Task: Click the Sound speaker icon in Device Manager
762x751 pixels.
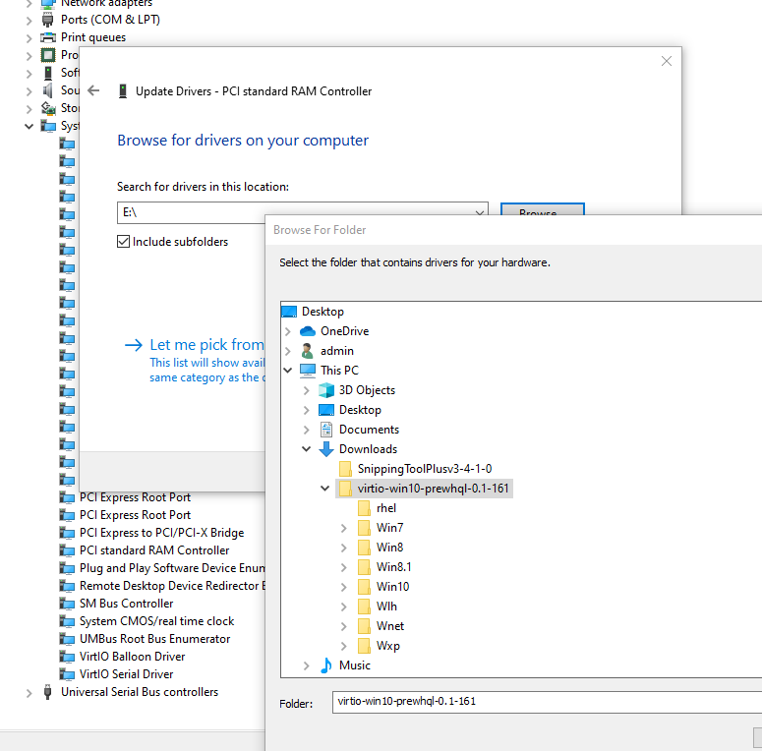Action: [x=47, y=90]
